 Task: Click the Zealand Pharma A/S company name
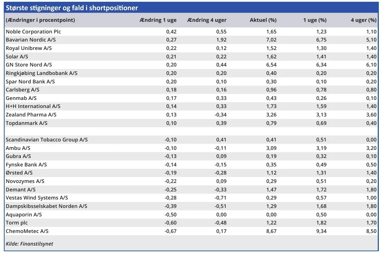pyautogui.click(x=31, y=115)
